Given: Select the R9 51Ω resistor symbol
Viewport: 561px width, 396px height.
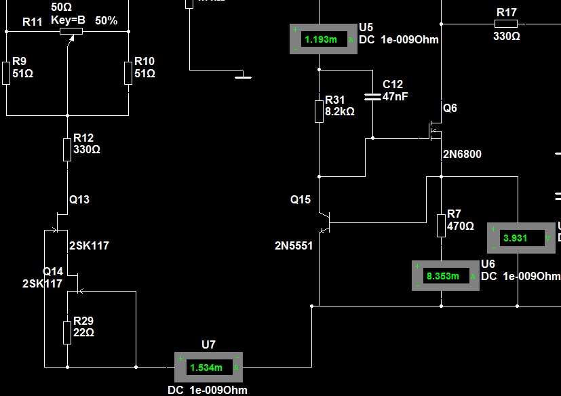Looking at the screenshot, I should click(6, 73).
